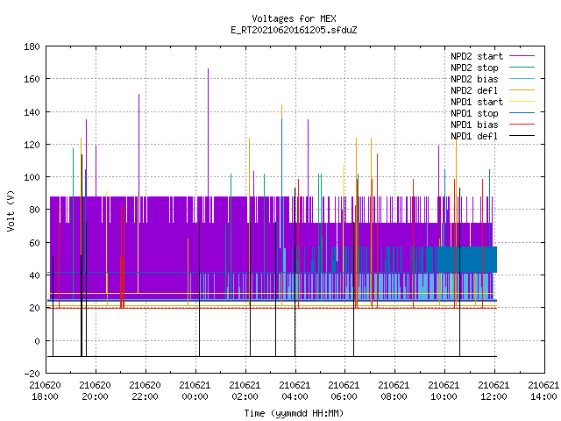Click the file name E_RT20210620161205.sfduZ
561x421 pixels.
click(294, 30)
